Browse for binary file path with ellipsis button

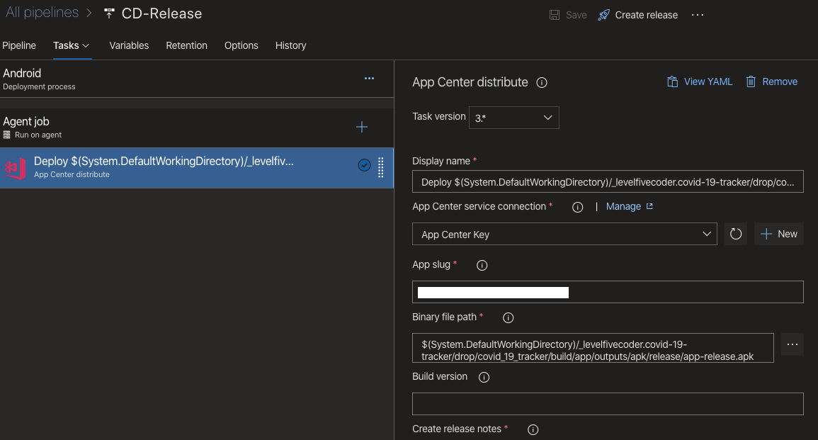[x=793, y=344]
